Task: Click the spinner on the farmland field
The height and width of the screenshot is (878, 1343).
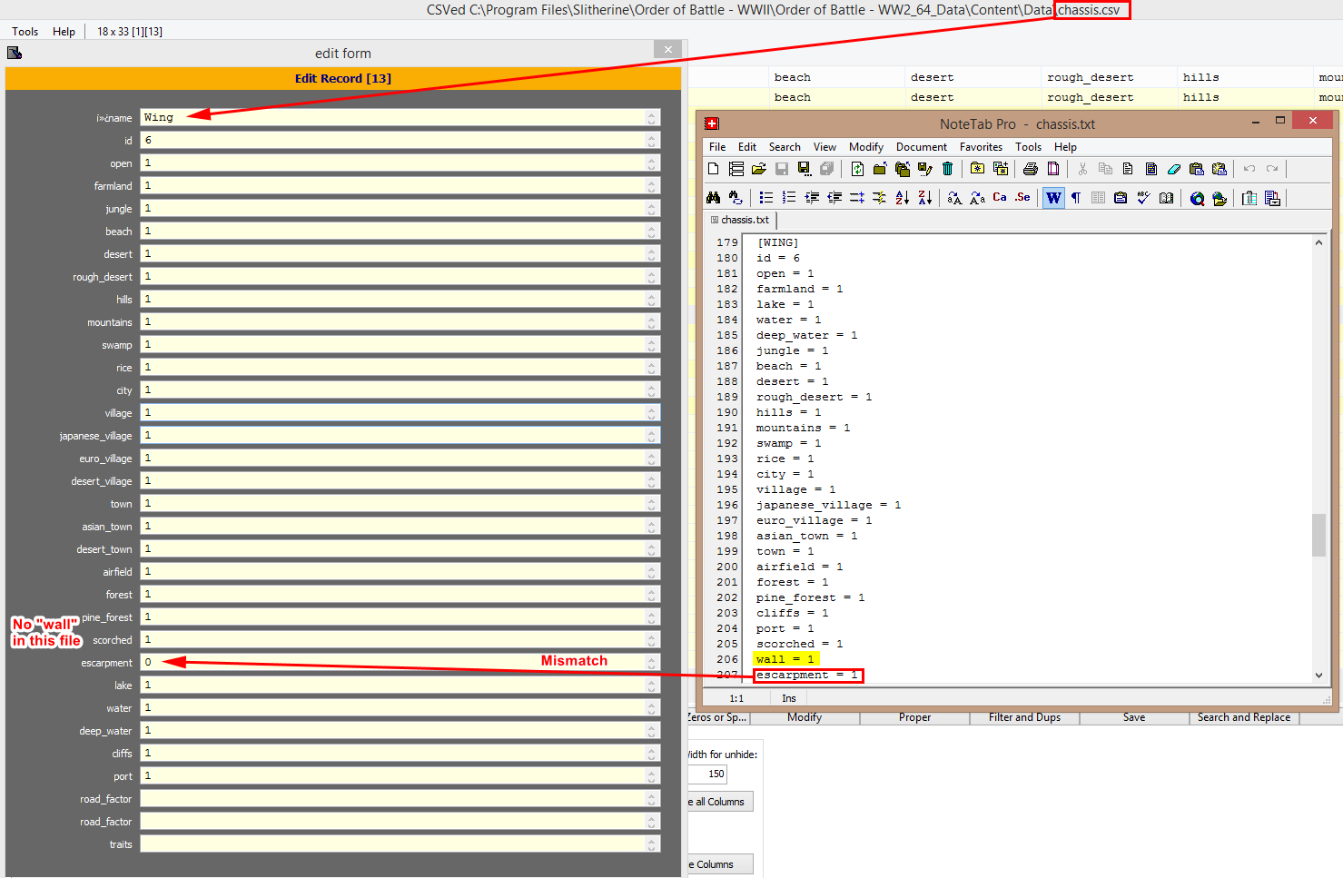Action: coord(652,185)
